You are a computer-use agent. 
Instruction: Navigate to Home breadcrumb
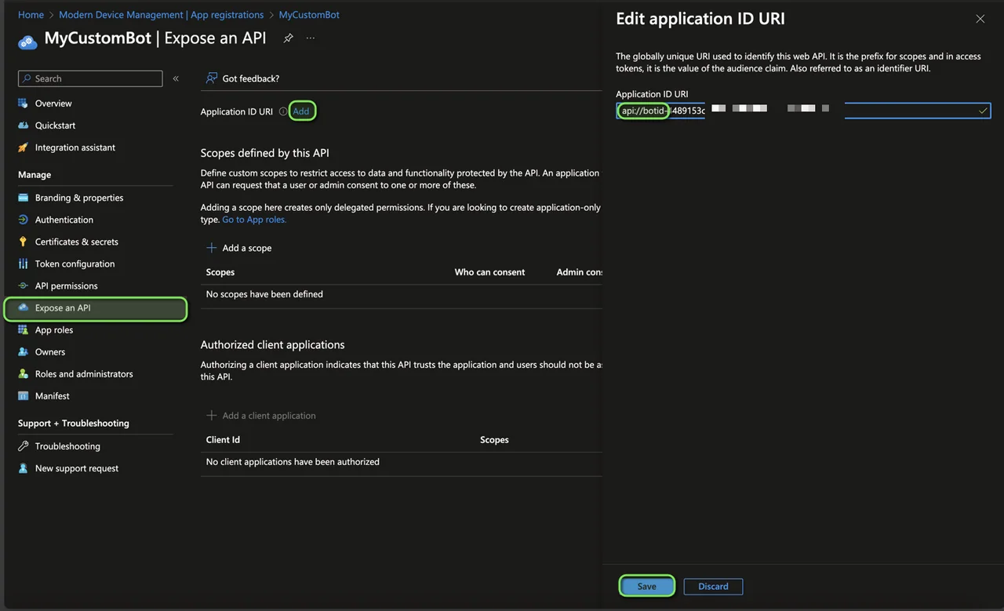[31, 15]
